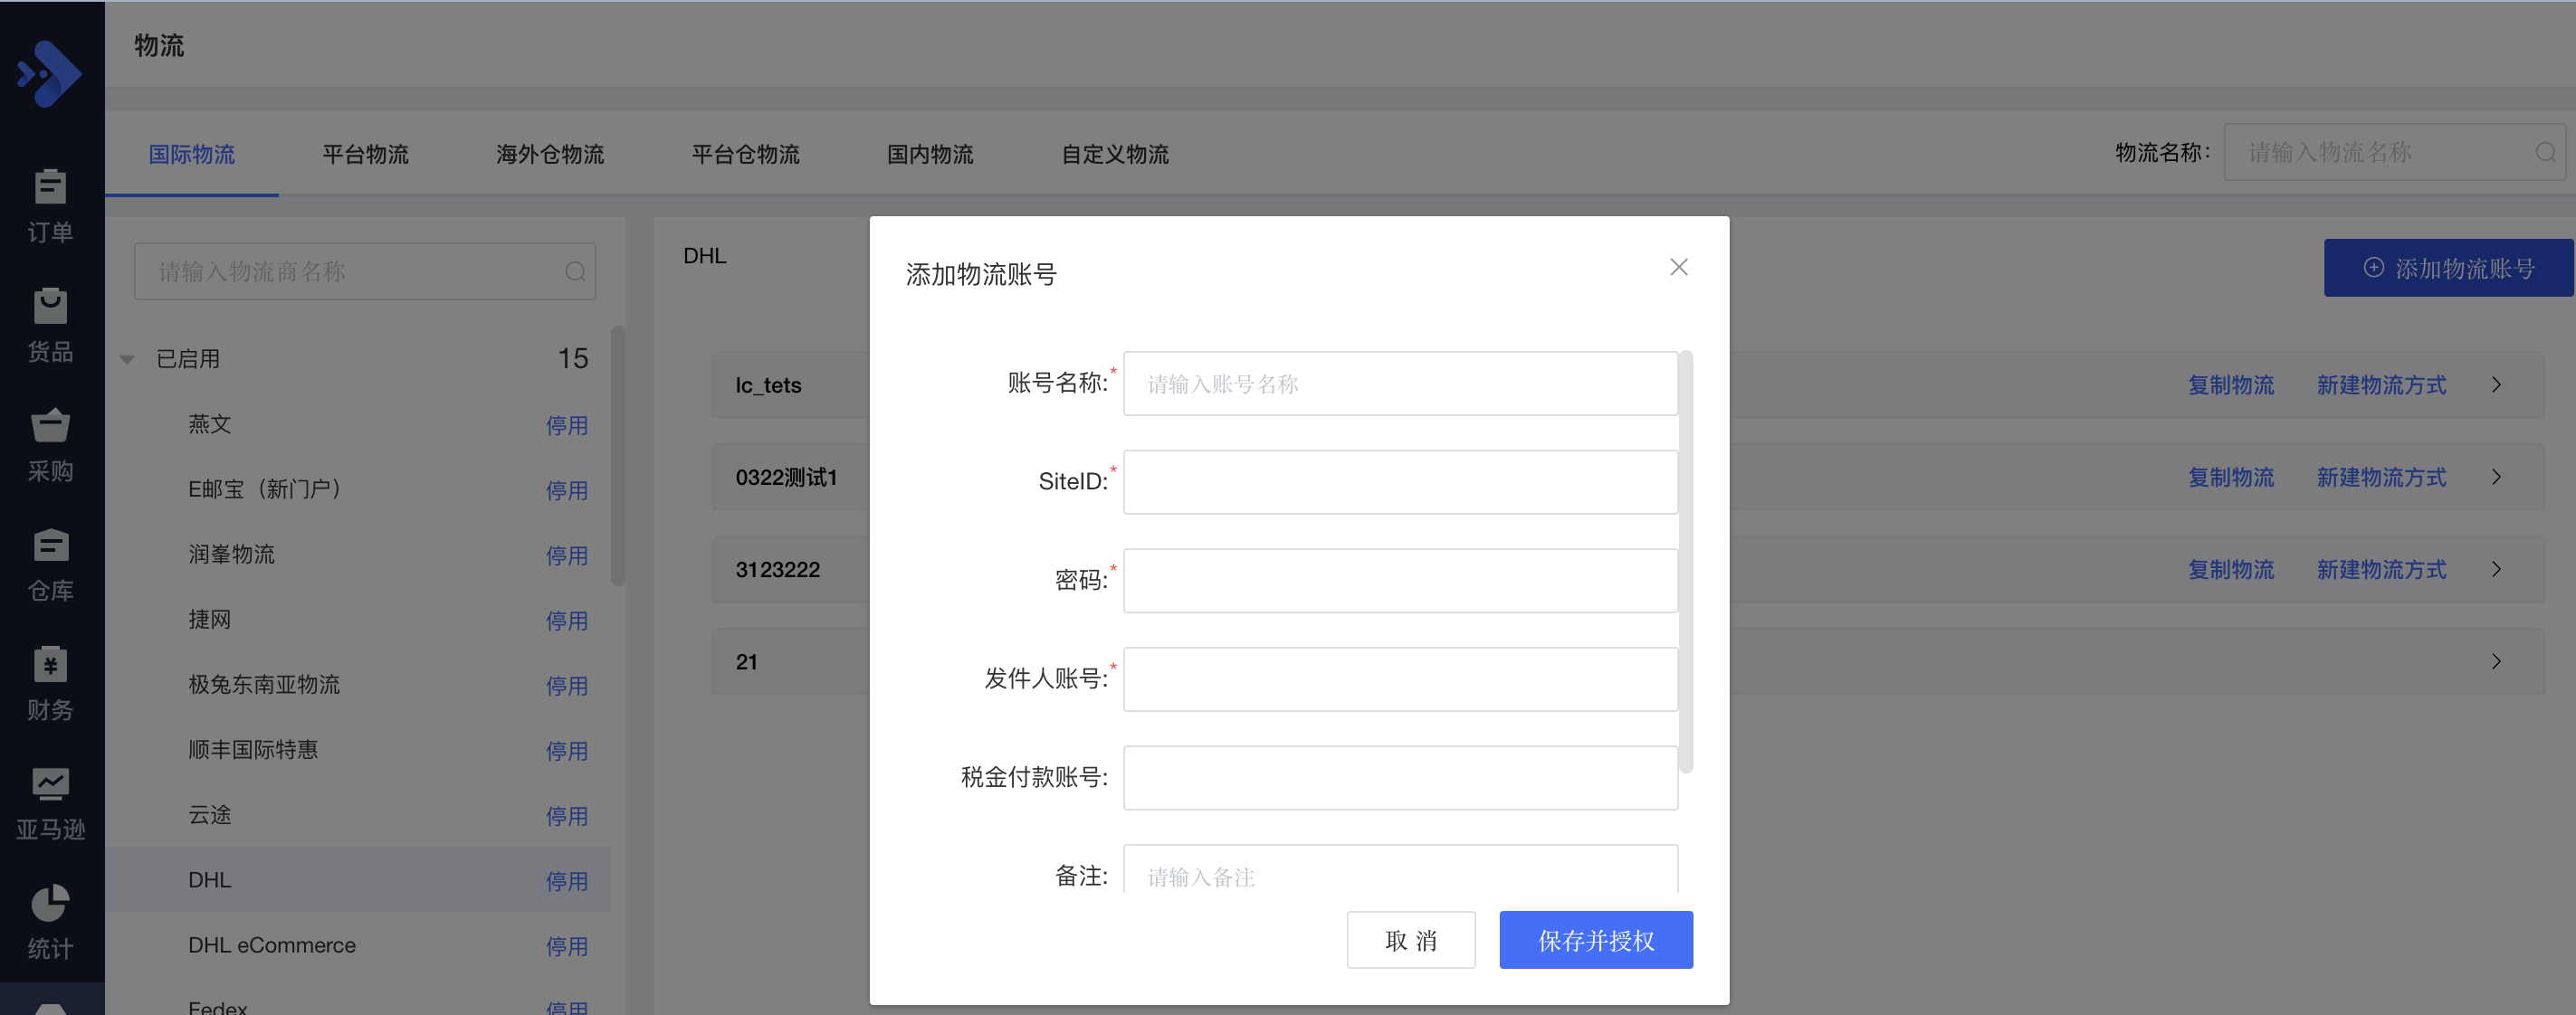Click 新建物流方式 link for lc_tets
2576x1015 pixels.
click(2381, 385)
